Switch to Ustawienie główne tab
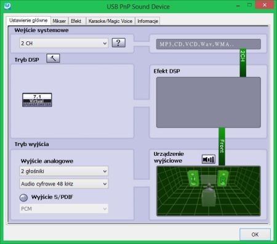This screenshot has width=277, height=244. (x=28, y=20)
